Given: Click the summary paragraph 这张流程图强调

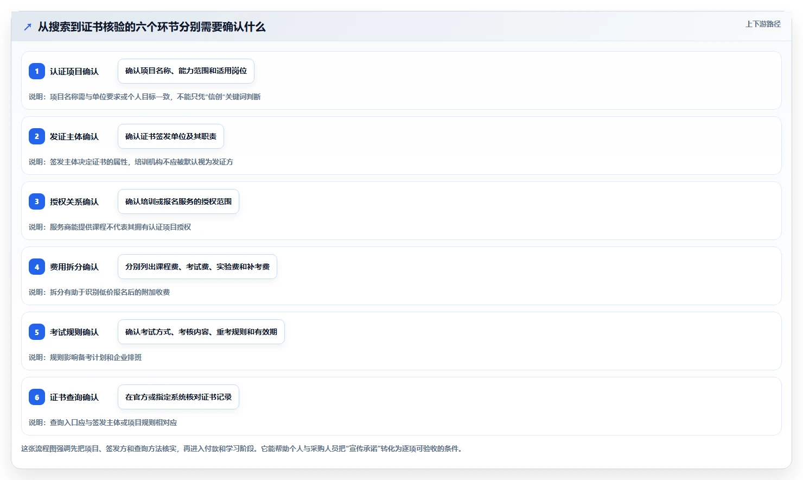Looking at the screenshot, I should (242, 449).
